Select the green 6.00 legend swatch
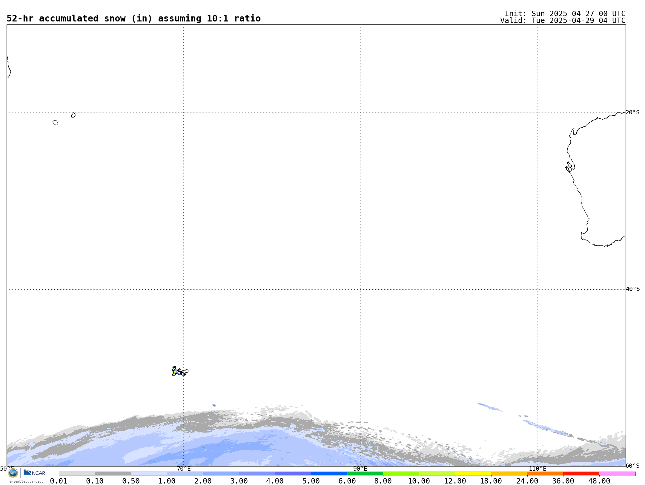The width and height of the screenshot is (645, 485). click(365, 474)
